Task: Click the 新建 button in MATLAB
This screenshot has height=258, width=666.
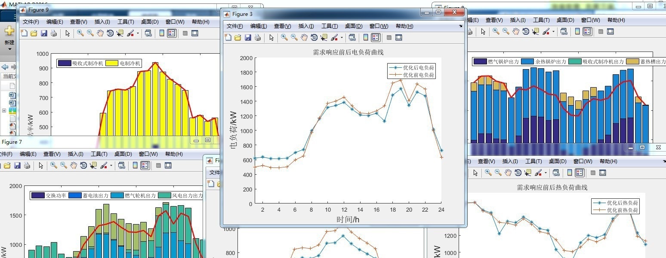Action: 9,35
